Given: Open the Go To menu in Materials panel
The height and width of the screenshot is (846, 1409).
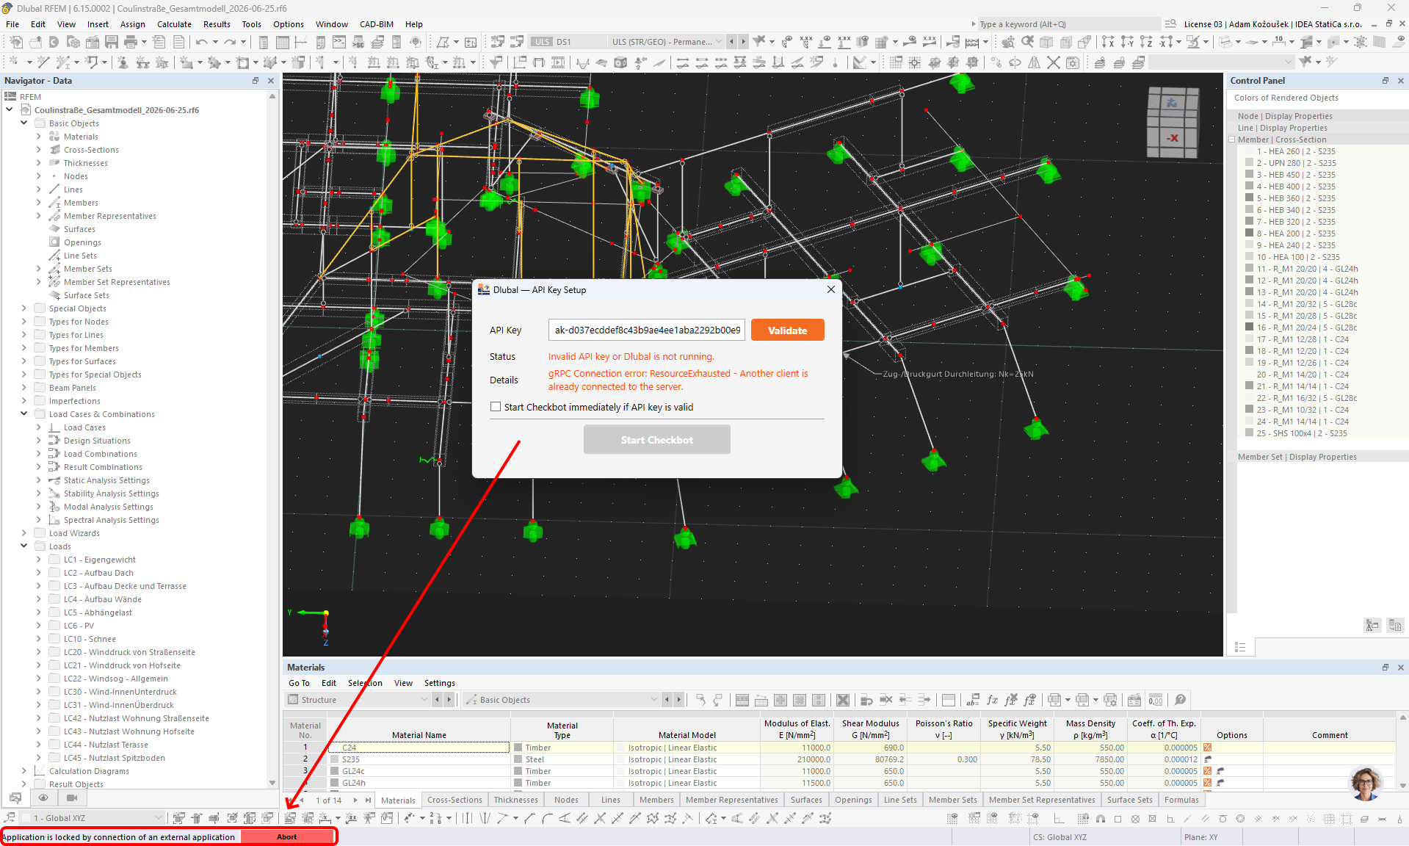Looking at the screenshot, I should (299, 683).
